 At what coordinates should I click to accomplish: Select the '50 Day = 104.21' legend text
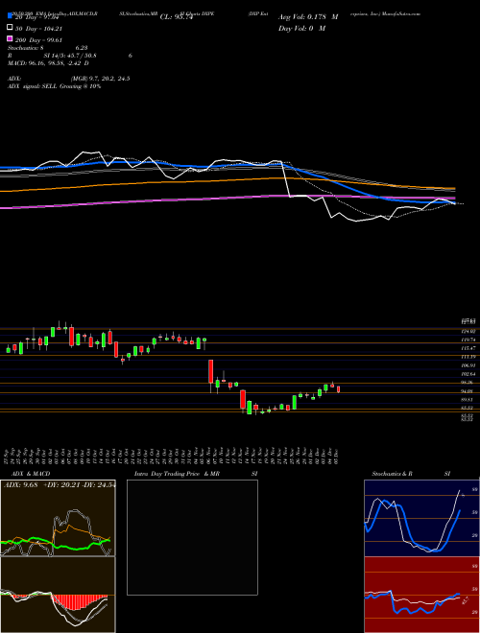(x=38, y=29)
